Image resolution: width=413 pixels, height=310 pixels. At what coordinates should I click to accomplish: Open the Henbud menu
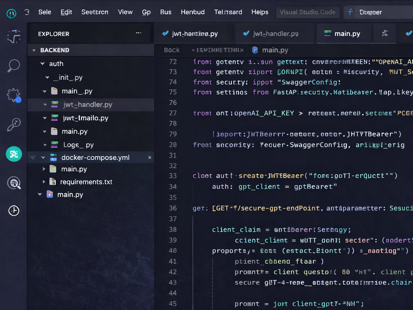(192, 12)
